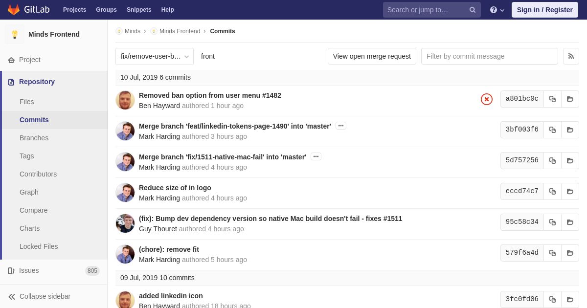The height and width of the screenshot is (308, 587).
Task: Click author name Guy Thouret
Action: pyautogui.click(x=158, y=229)
